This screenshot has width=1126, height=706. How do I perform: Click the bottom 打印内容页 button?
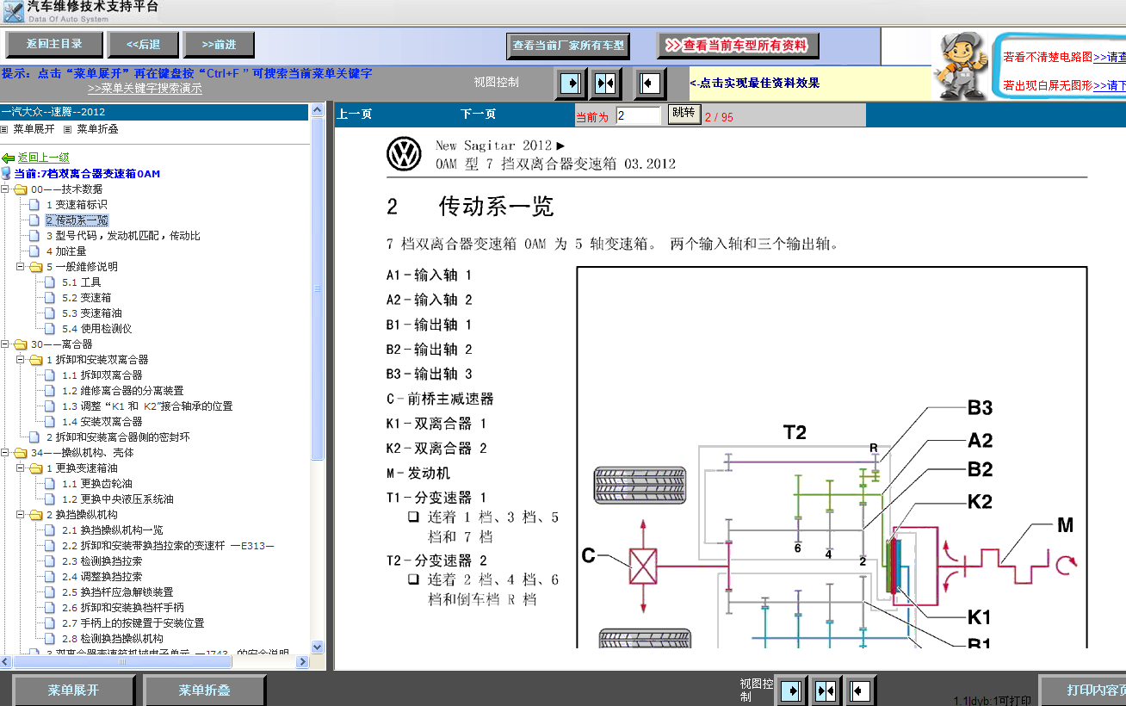click(x=1083, y=691)
